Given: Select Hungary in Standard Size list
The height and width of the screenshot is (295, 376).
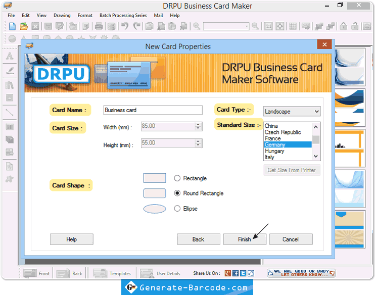Looking at the screenshot, I should click(x=288, y=151).
